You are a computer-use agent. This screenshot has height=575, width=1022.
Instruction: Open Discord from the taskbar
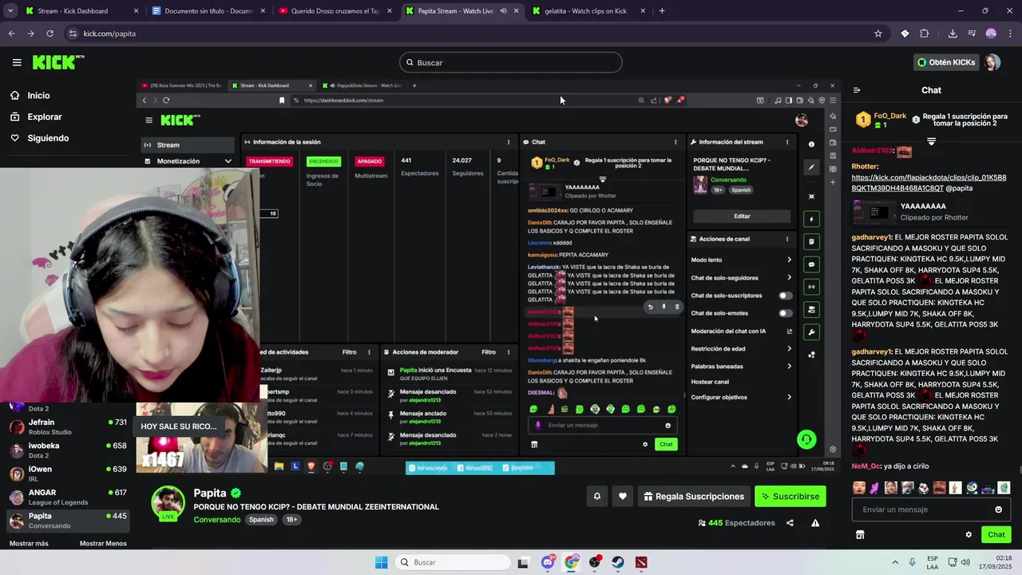[x=548, y=562]
